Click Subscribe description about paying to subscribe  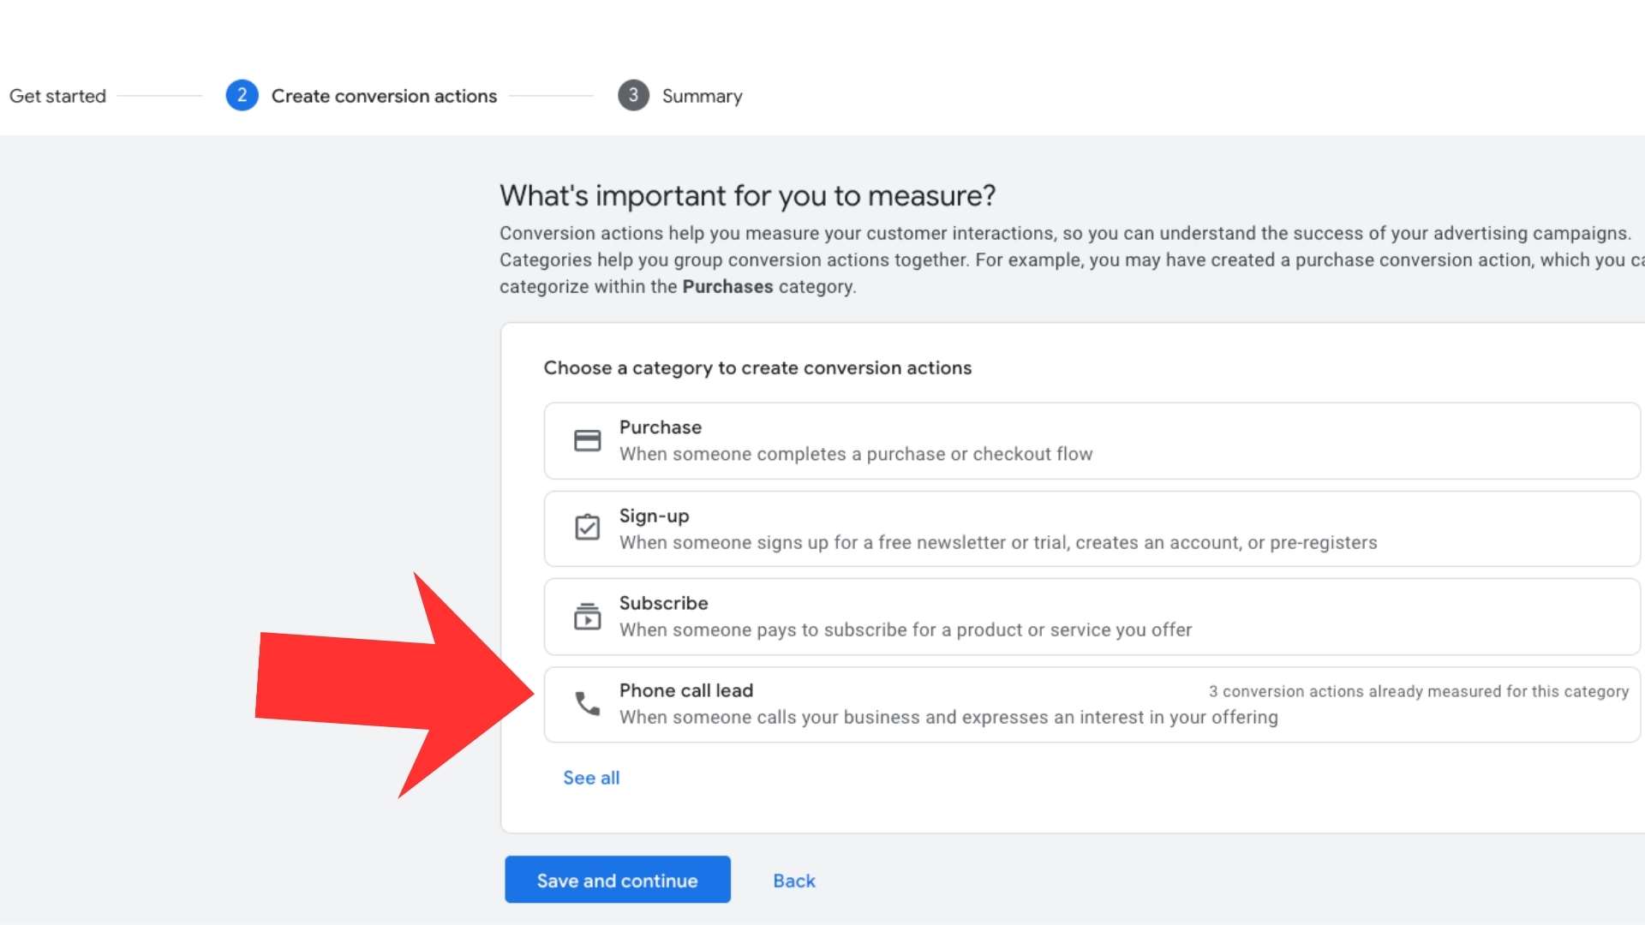(905, 630)
